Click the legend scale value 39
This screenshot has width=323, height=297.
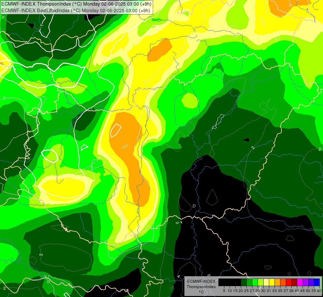[291, 291]
